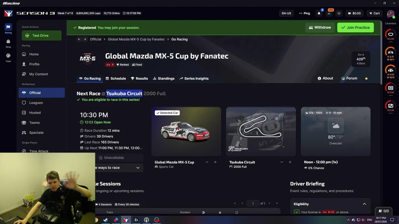This screenshot has width=399, height=224.
Task: Open the EN-US language selector
Action: tap(286, 13)
